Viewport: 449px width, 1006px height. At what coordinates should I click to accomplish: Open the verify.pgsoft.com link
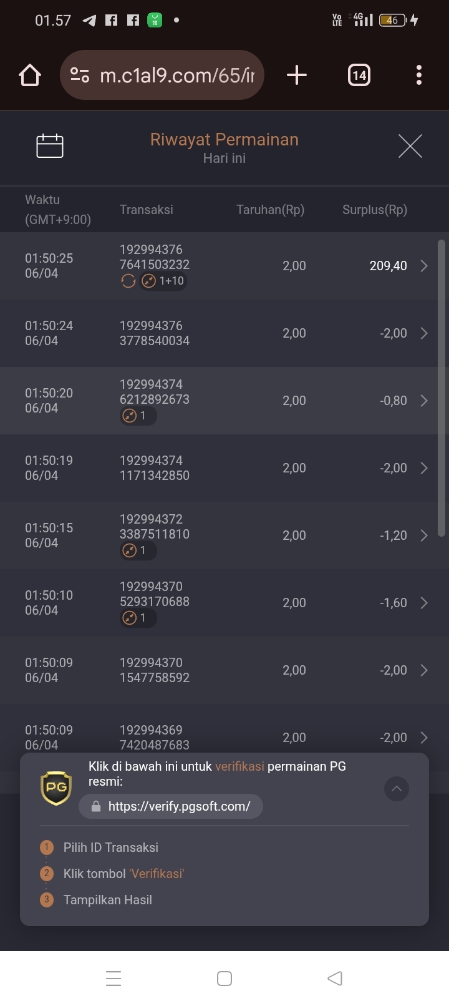coord(171,806)
